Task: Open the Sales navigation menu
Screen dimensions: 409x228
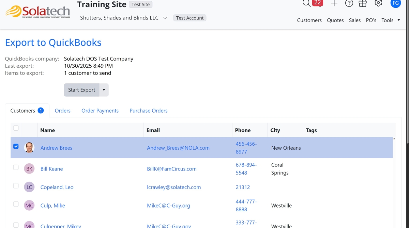Action: point(355,20)
